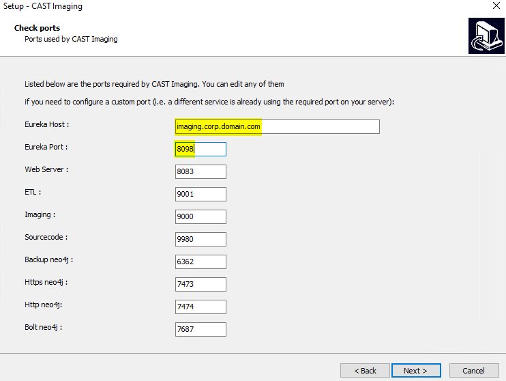Click the 'Listed below are the ports' sentence
506x381 pixels.
154,84
